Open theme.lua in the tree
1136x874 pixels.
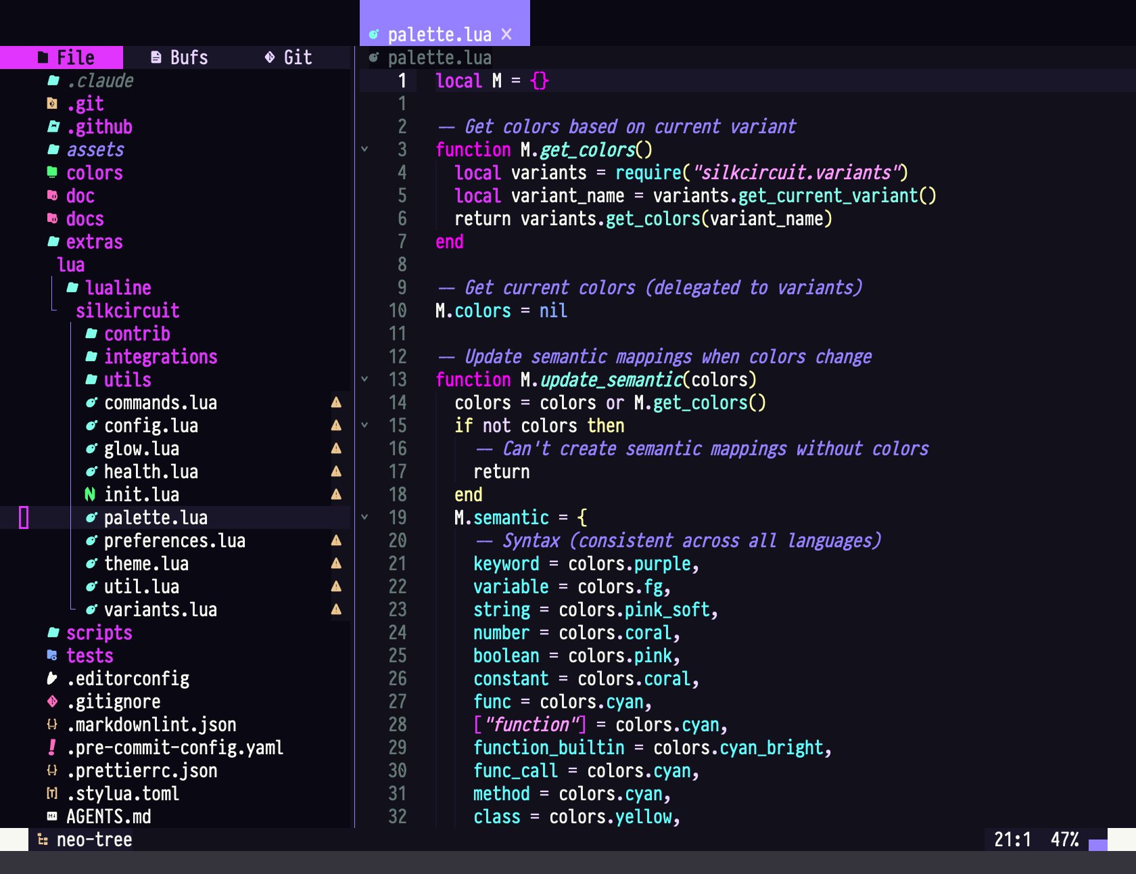coord(146,563)
